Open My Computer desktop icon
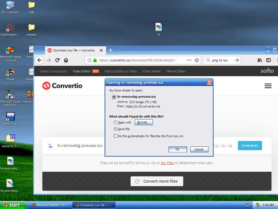This screenshot has width=278, height=209. [10, 7]
